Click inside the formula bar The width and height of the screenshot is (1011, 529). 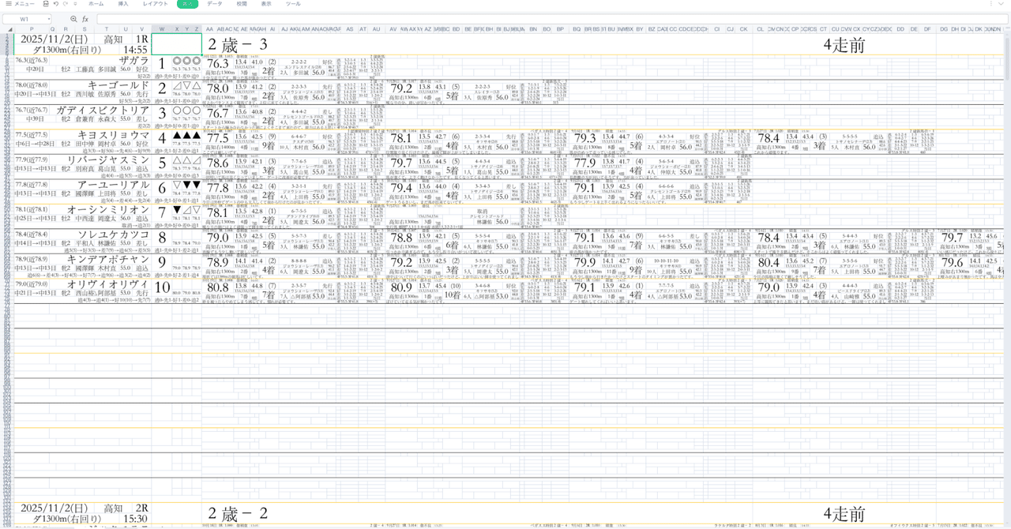(x=551, y=19)
